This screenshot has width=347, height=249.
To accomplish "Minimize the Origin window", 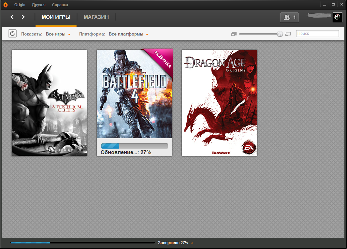I will click(x=325, y=5).
